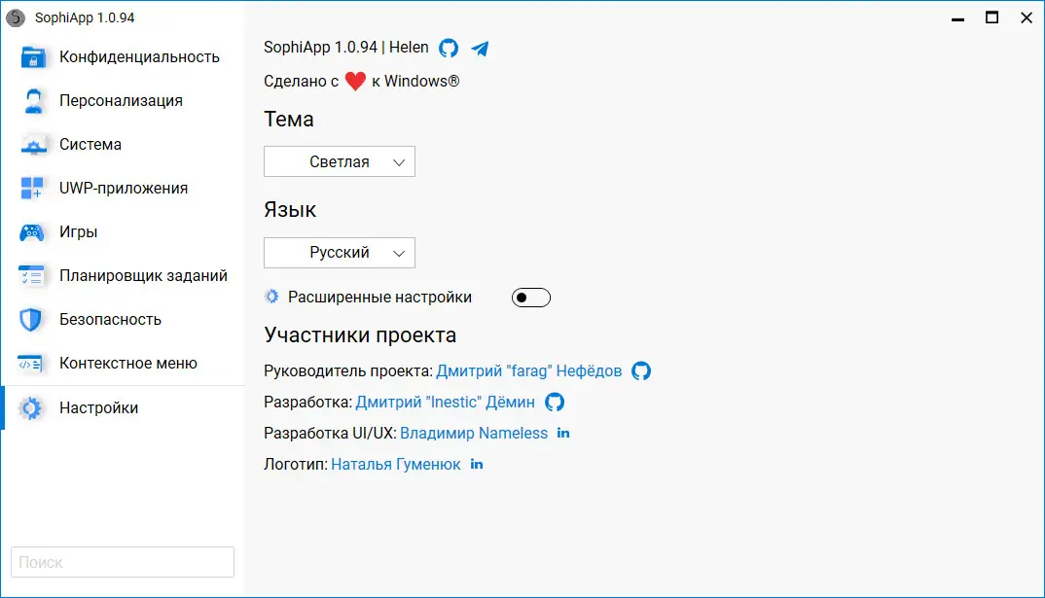Click the Telegram icon in the header
This screenshot has height=598, width=1045.
[x=480, y=48]
